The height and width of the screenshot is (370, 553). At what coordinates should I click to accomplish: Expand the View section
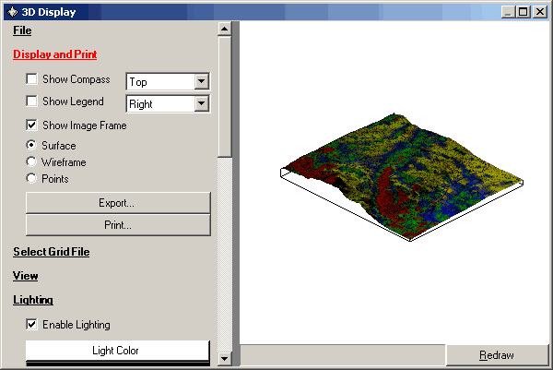26,276
